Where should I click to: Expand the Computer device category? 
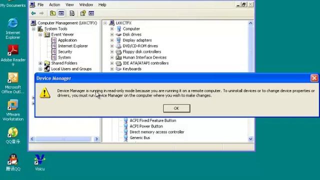tap(112, 29)
